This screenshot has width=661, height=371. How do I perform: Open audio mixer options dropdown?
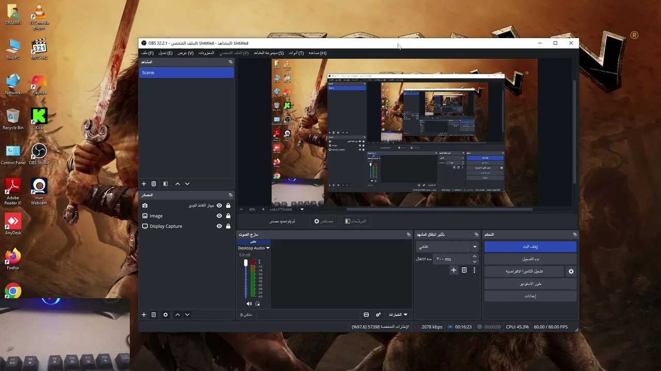[398, 314]
